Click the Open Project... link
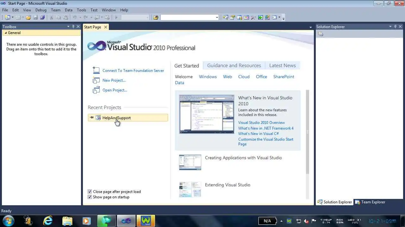The height and width of the screenshot is (227, 405). 115,90
